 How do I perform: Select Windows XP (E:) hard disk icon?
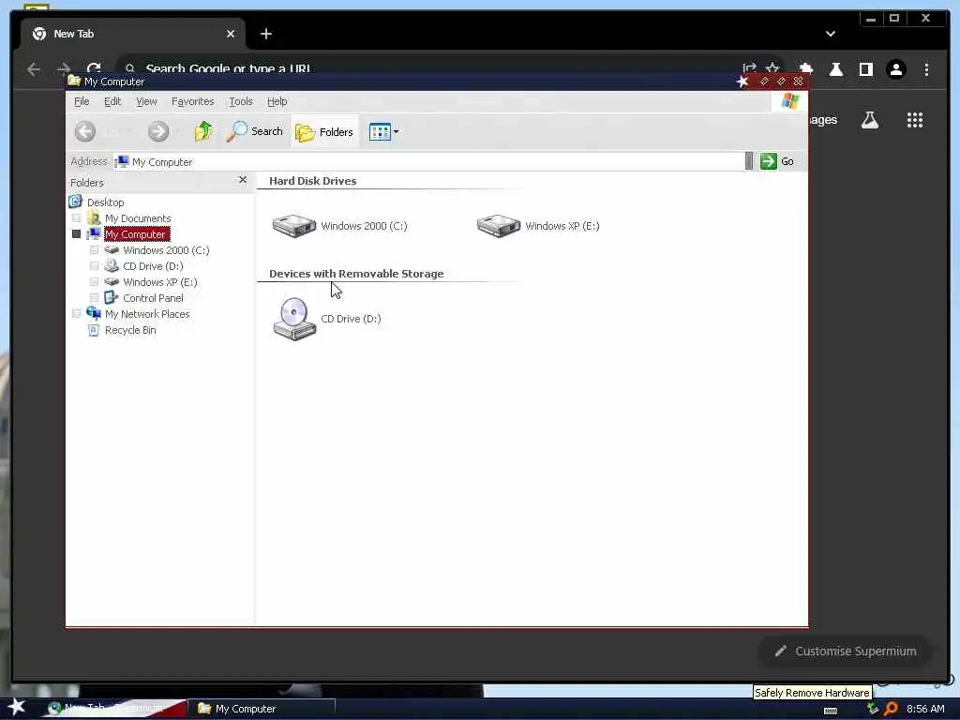[x=499, y=225]
